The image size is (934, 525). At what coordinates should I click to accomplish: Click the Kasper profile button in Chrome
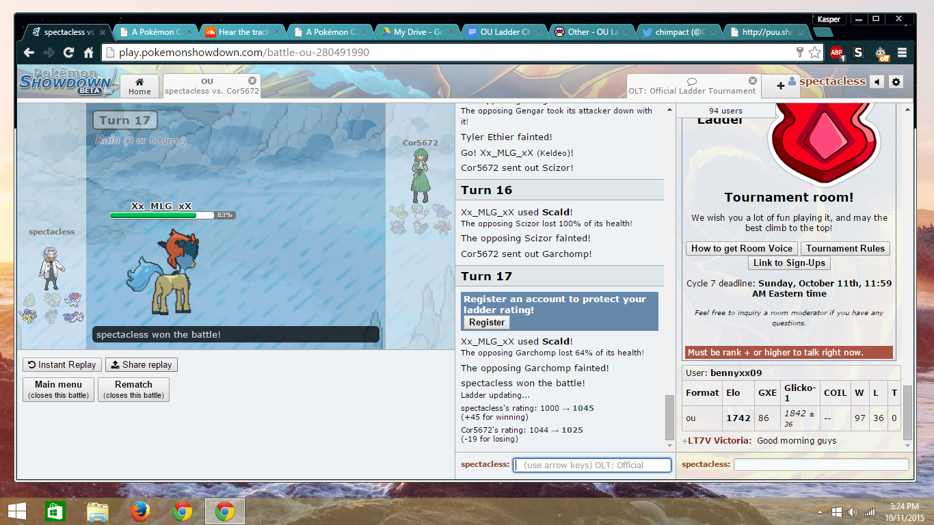tap(829, 19)
